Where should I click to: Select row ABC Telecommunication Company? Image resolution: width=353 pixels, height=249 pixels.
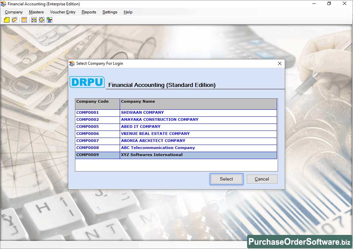pyautogui.click(x=176, y=148)
